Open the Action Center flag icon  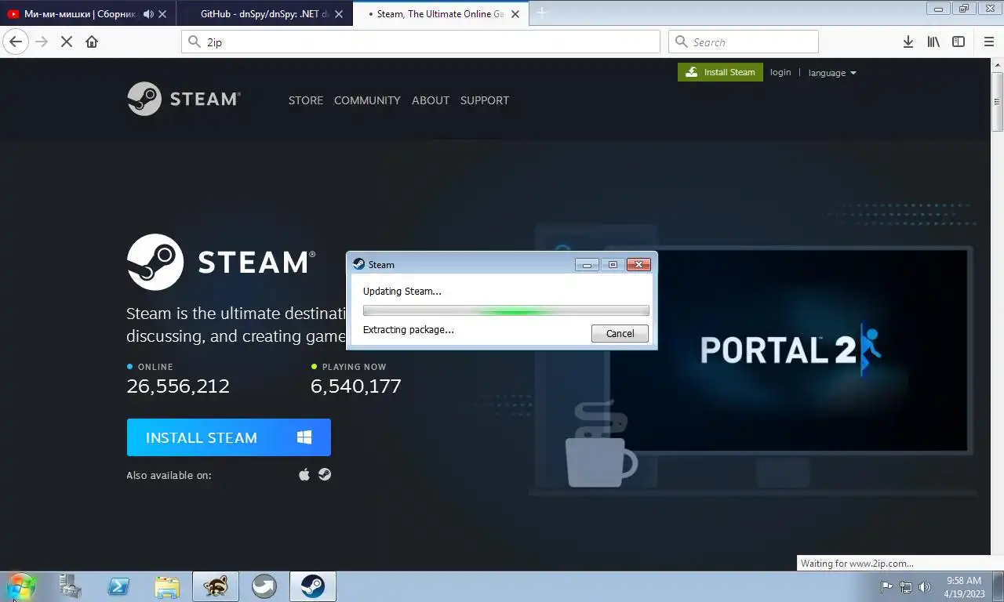[x=886, y=586]
